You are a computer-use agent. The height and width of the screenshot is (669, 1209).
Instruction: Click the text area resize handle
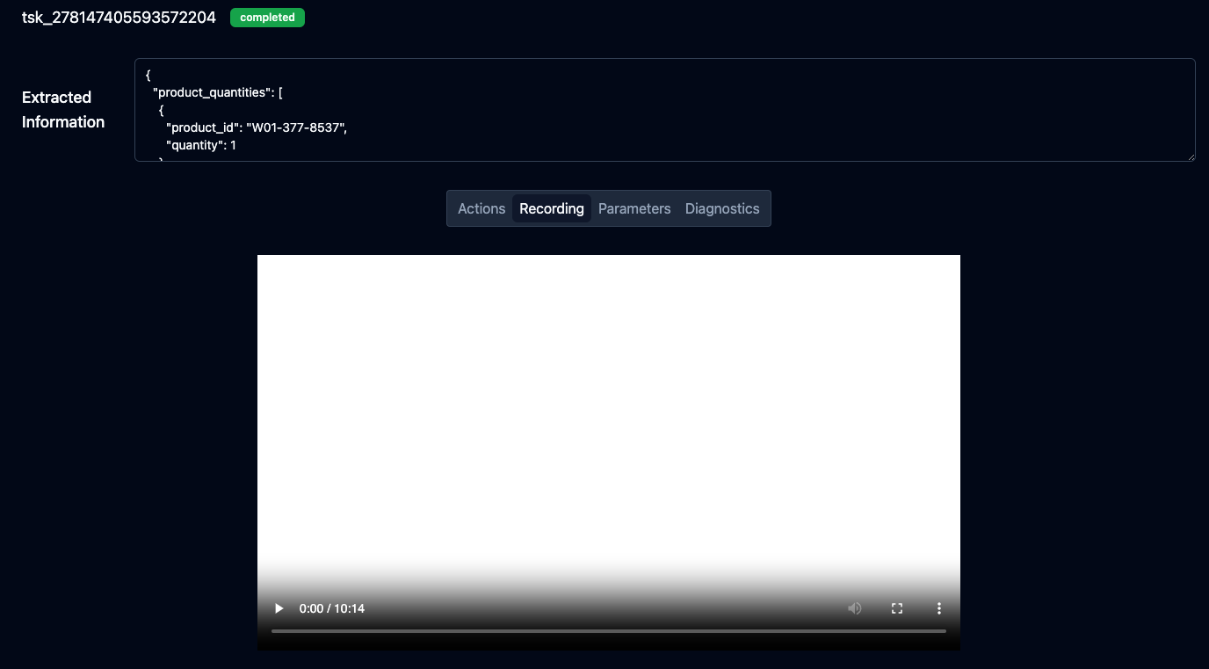[1191, 156]
